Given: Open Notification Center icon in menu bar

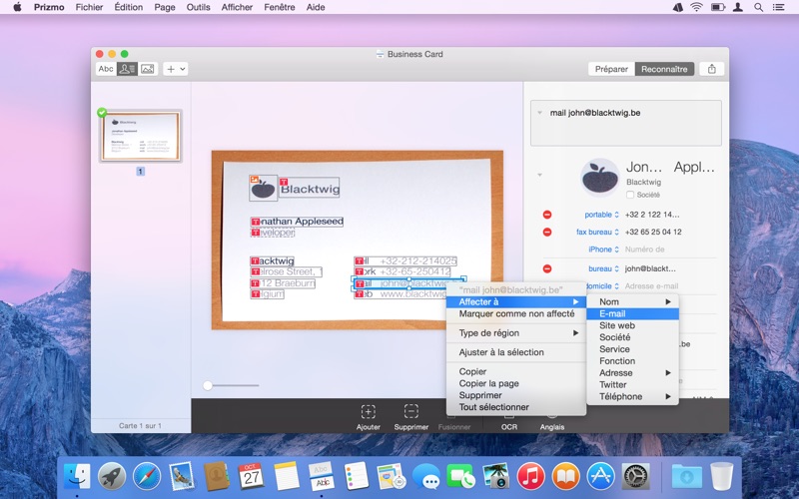Looking at the screenshot, I should [778, 7].
